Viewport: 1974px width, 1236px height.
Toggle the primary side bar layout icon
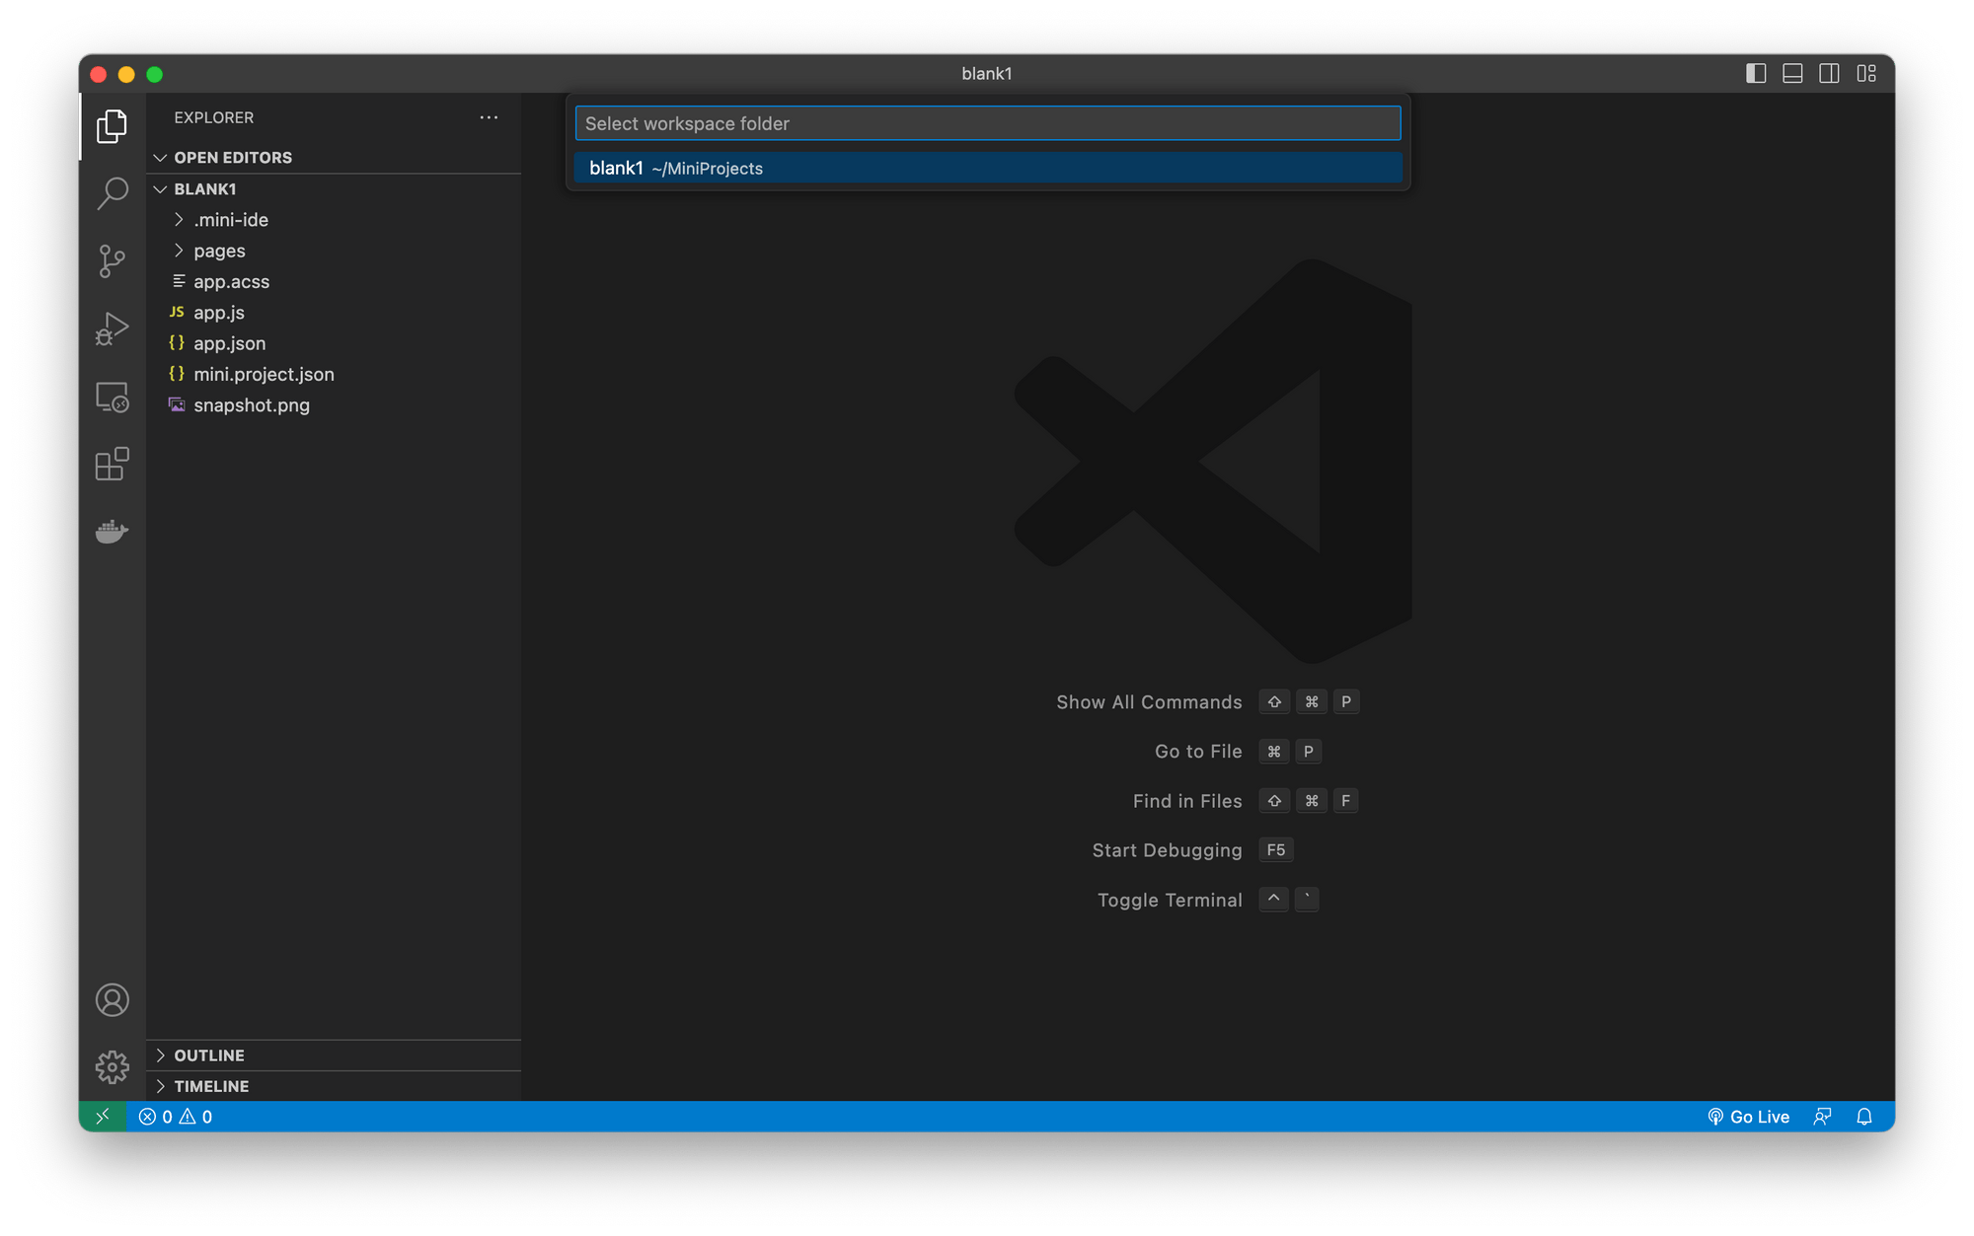[1756, 73]
